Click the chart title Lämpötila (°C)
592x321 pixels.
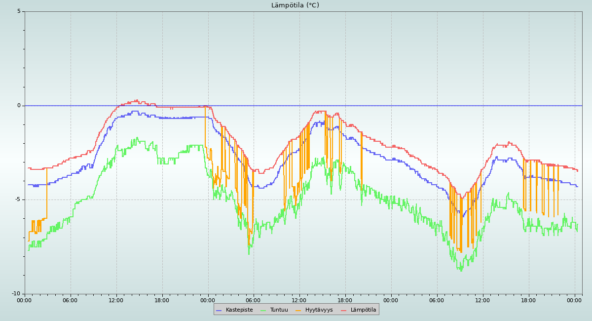(295, 5)
